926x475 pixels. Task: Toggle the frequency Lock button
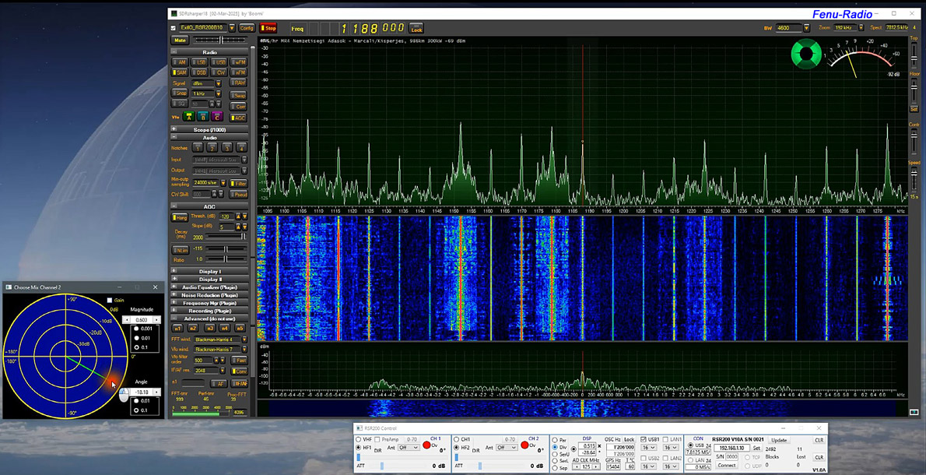click(416, 28)
